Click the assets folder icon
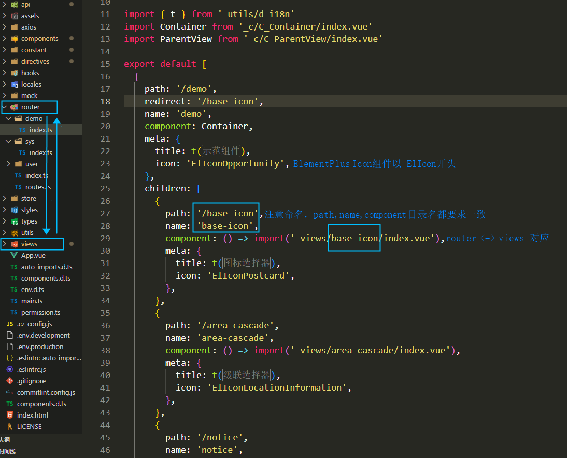567x458 pixels. tap(15, 16)
